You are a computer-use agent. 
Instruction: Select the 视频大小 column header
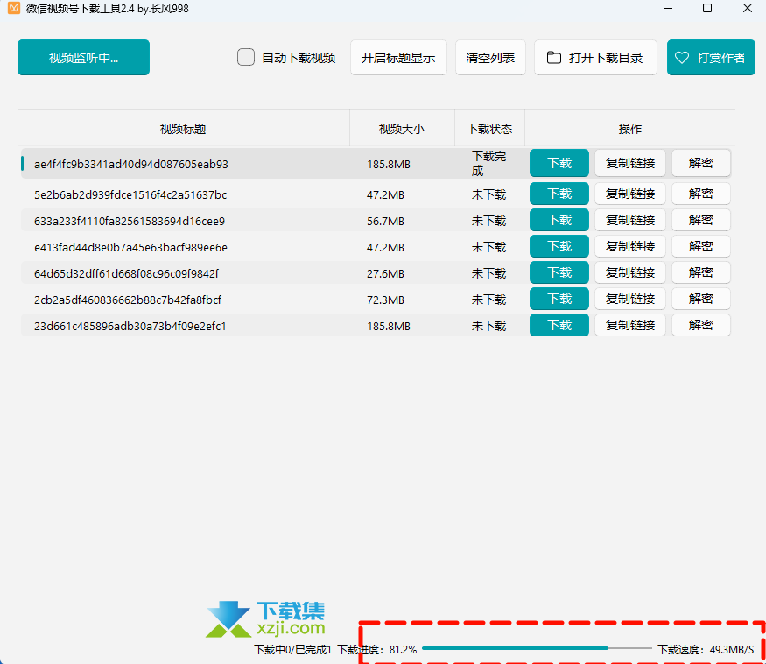point(402,129)
